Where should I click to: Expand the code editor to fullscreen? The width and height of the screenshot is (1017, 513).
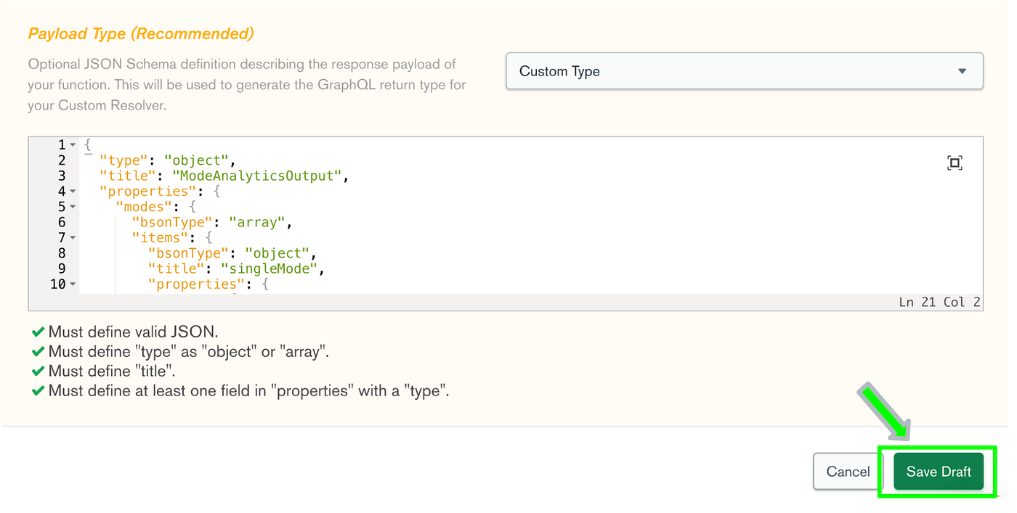(x=955, y=163)
